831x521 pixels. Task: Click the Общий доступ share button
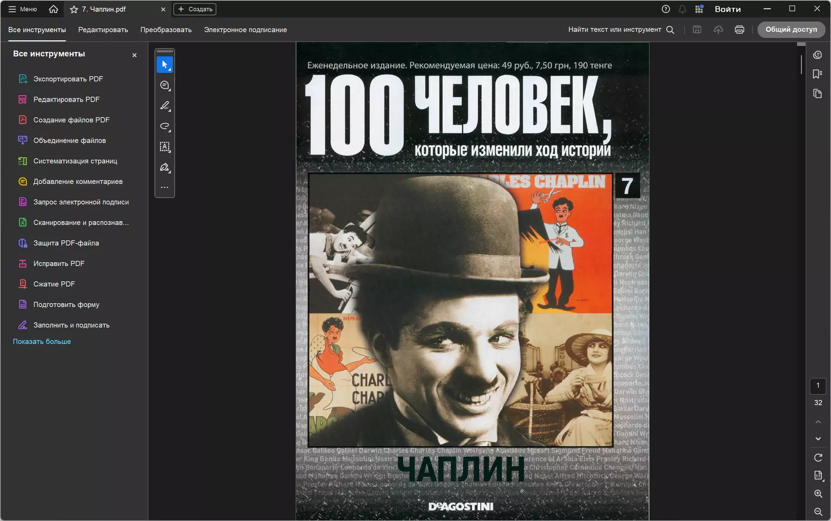pyautogui.click(x=791, y=30)
